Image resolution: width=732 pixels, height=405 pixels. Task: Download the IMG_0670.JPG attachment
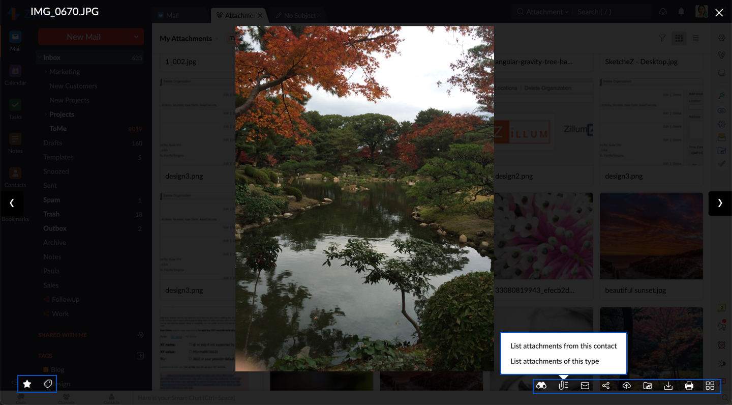tap(668, 386)
